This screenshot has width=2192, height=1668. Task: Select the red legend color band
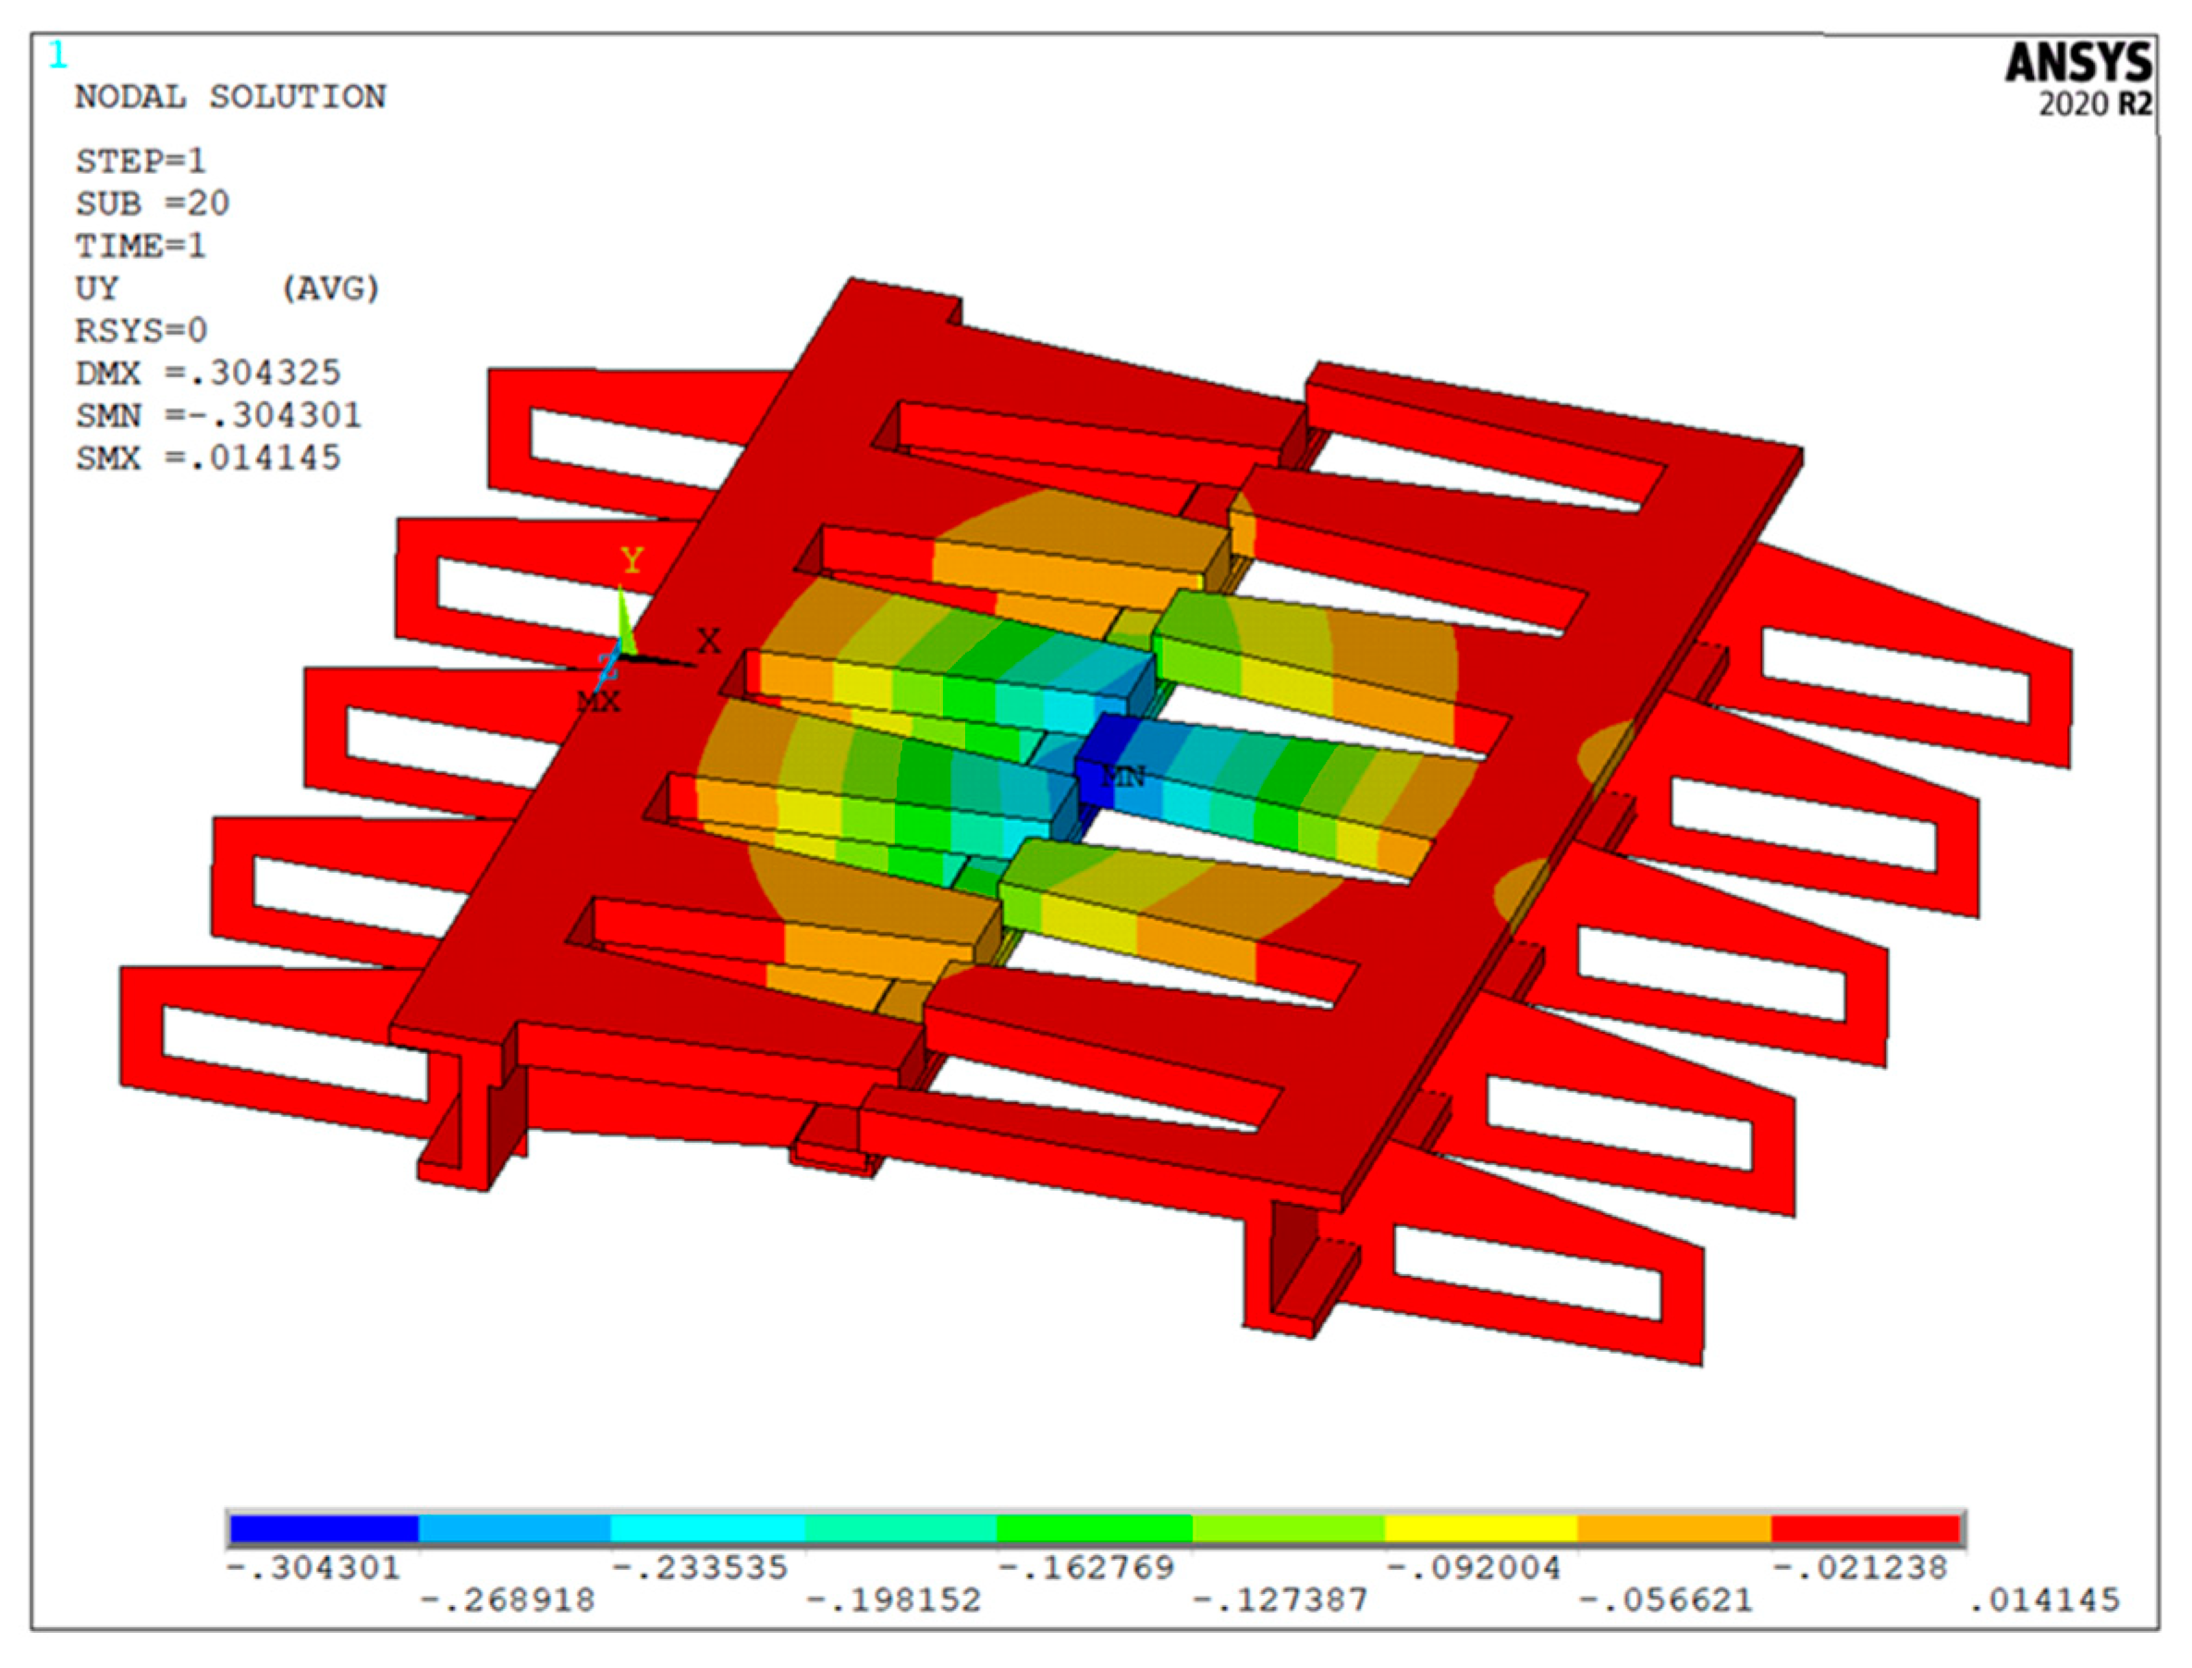[1867, 1529]
